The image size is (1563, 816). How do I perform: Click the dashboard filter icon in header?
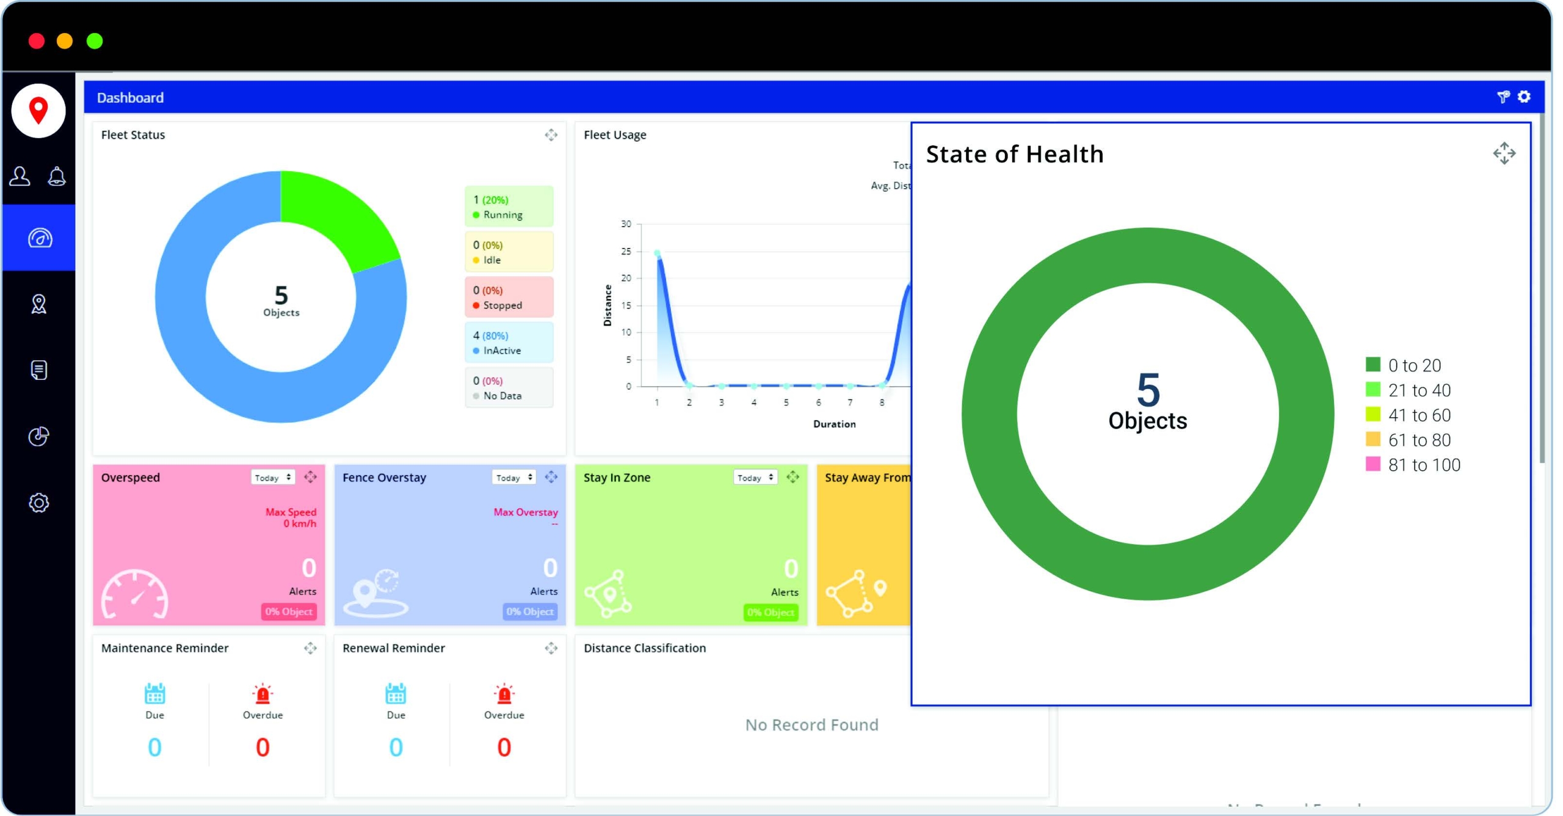pos(1503,97)
